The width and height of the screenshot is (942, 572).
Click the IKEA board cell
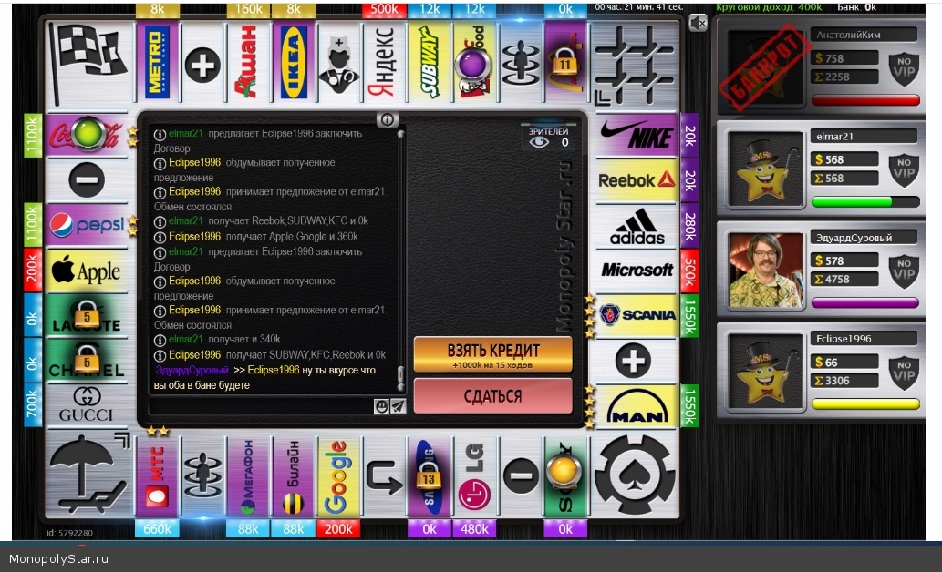(293, 63)
